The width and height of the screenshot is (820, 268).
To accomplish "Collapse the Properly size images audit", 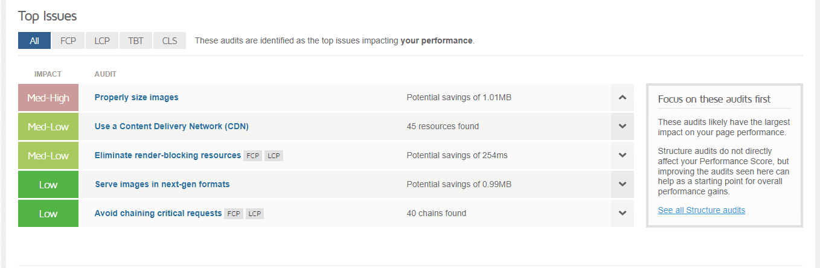I will tap(623, 98).
